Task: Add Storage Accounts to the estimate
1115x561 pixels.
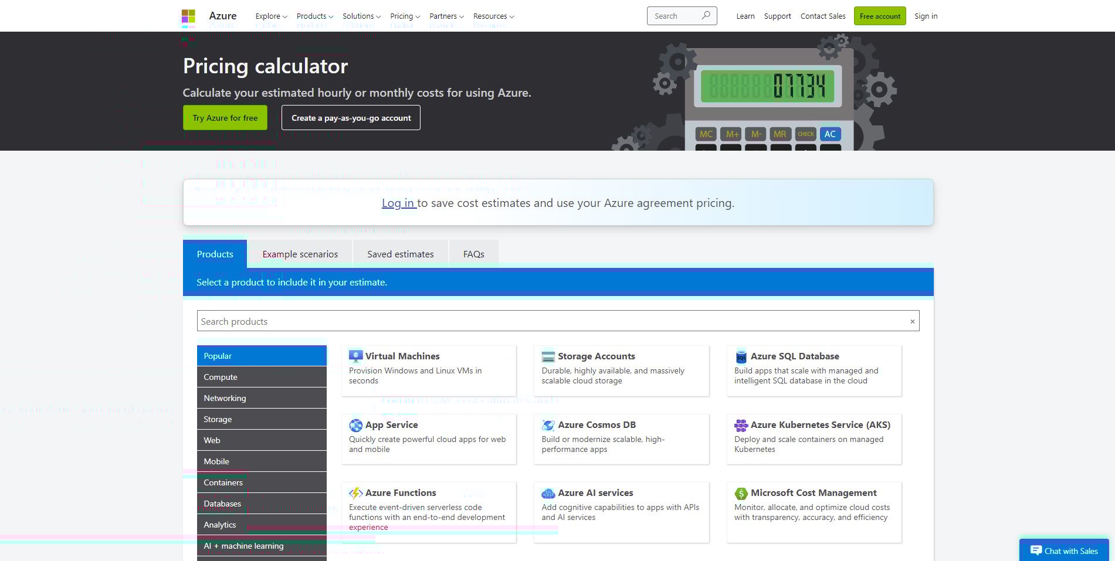Action: pyautogui.click(x=621, y=370)
